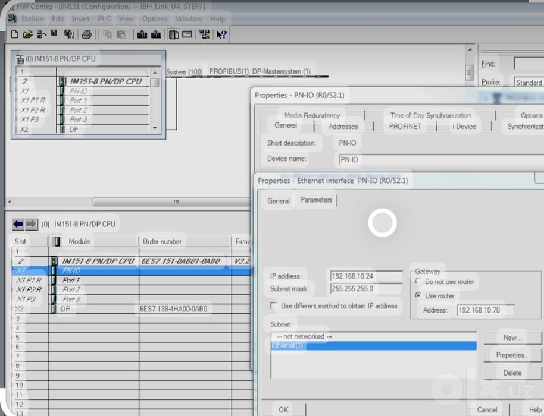Switch to the Parameters tab

point(316,200)
